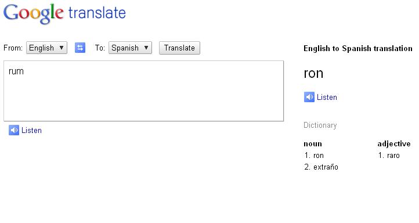Click the swap languages icon
The width and height of the screenshot is (419, 223).
click(80, 48)
